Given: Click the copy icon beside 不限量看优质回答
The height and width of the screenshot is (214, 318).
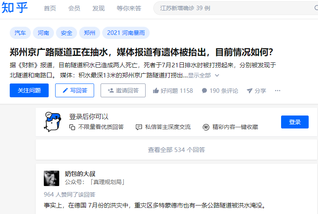Looking at the screenshot, I should coord(72,127).
